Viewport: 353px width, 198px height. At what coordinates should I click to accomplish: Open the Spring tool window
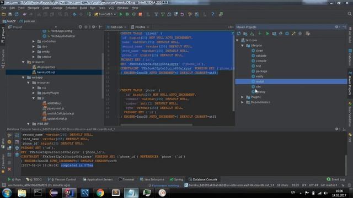(176, 180)
